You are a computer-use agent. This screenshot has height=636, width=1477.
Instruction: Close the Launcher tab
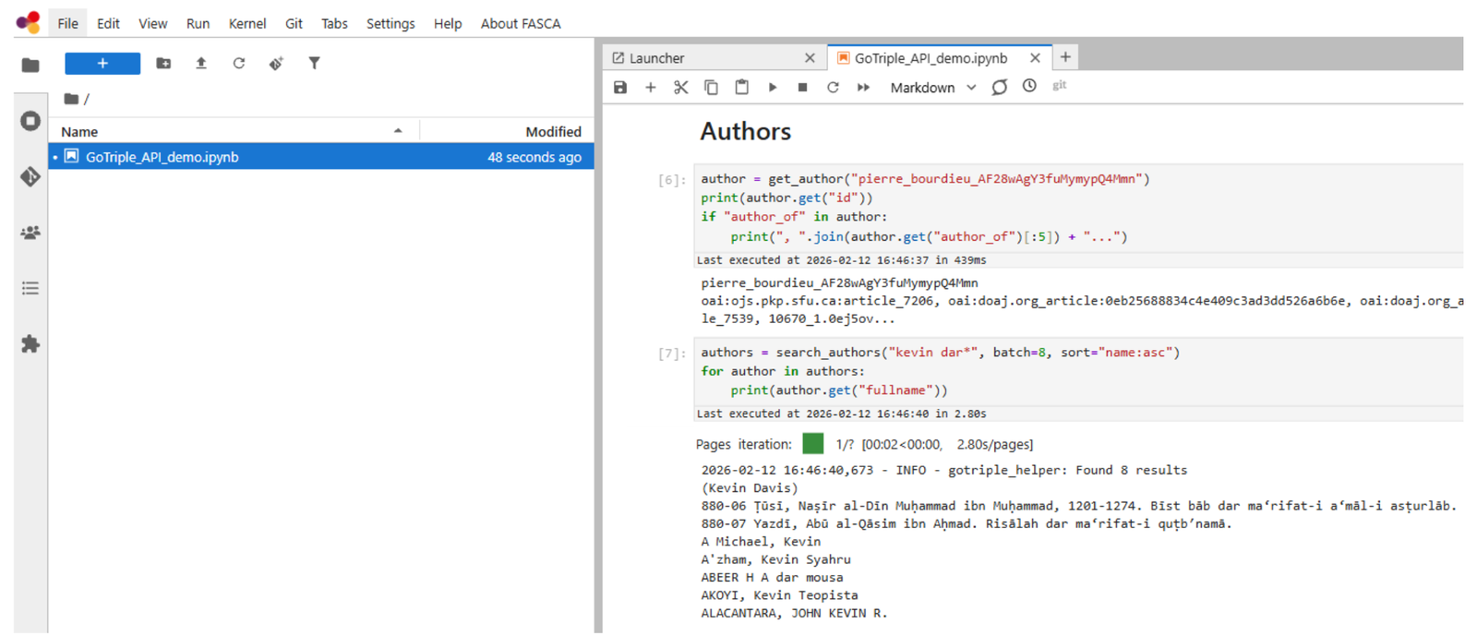click(x=810, y=58)
